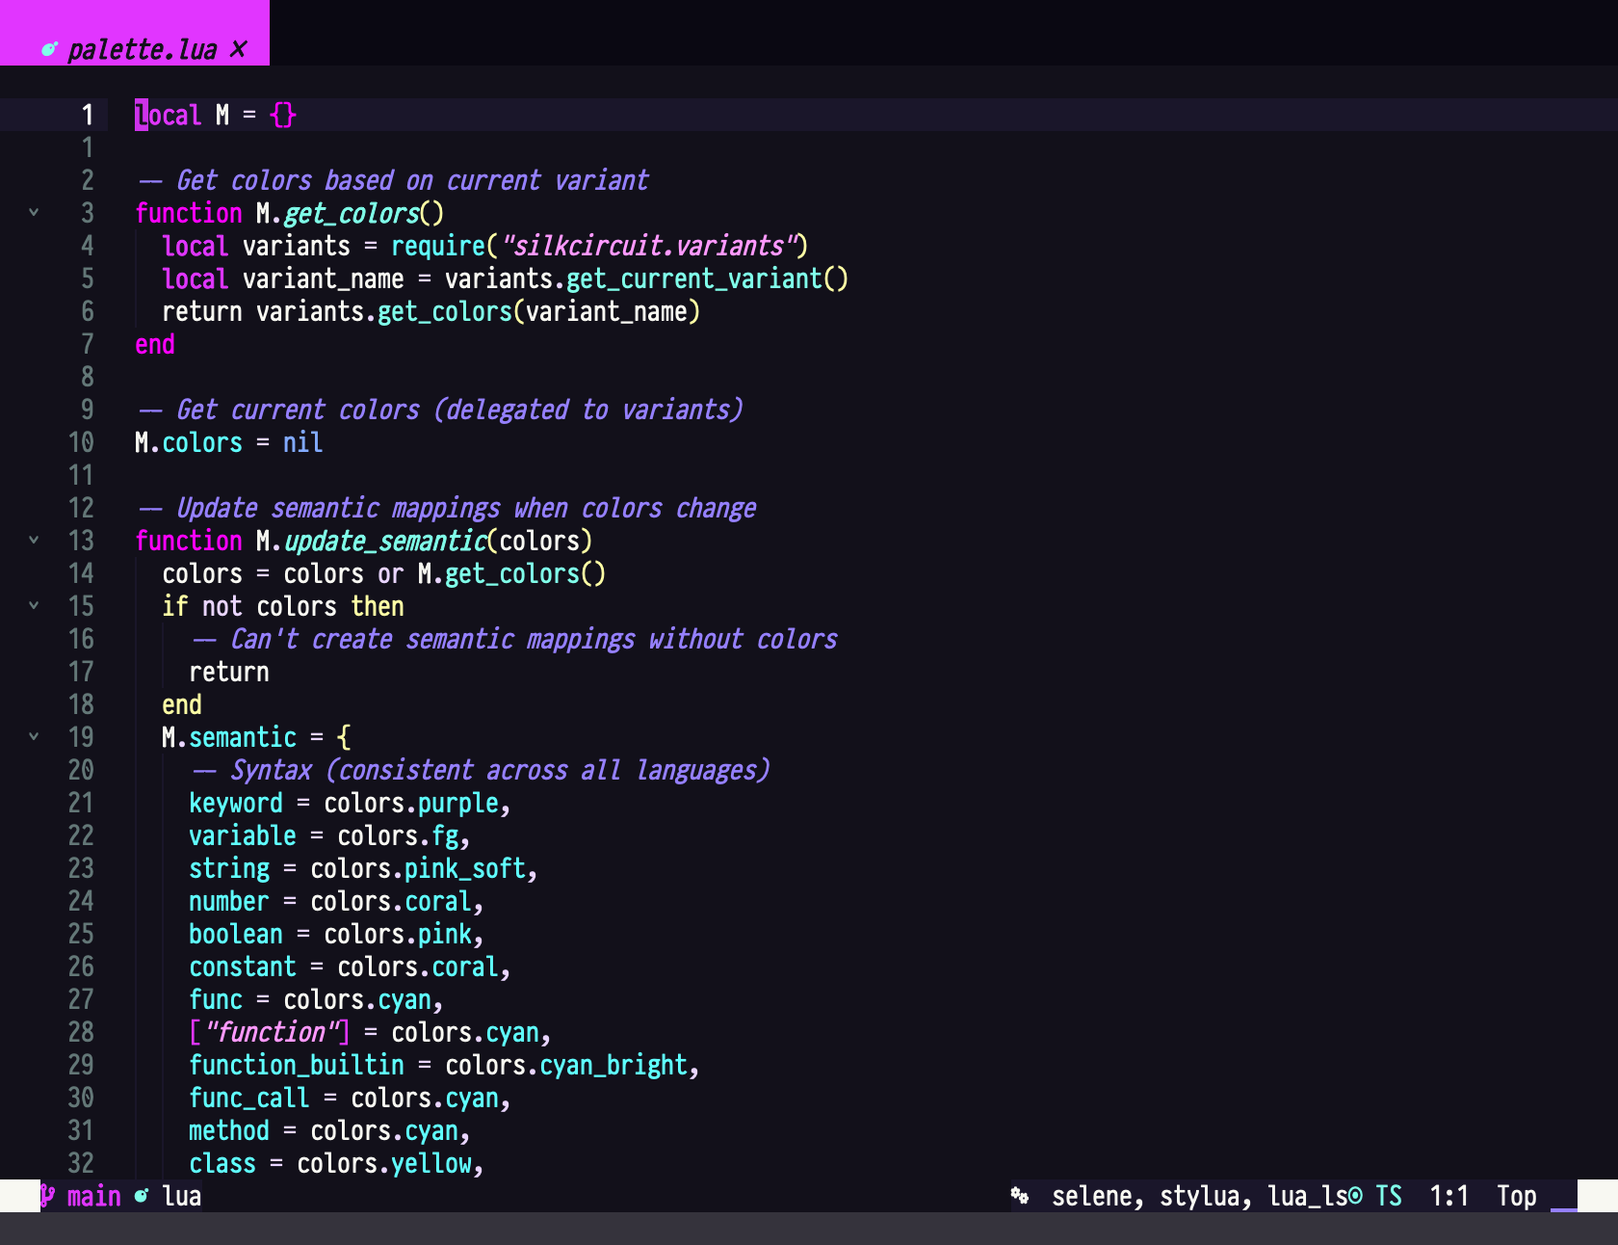Click 'variable = colors.fg' line
The width and height of the screenshot is (1618, 1245).
(329, 835)
